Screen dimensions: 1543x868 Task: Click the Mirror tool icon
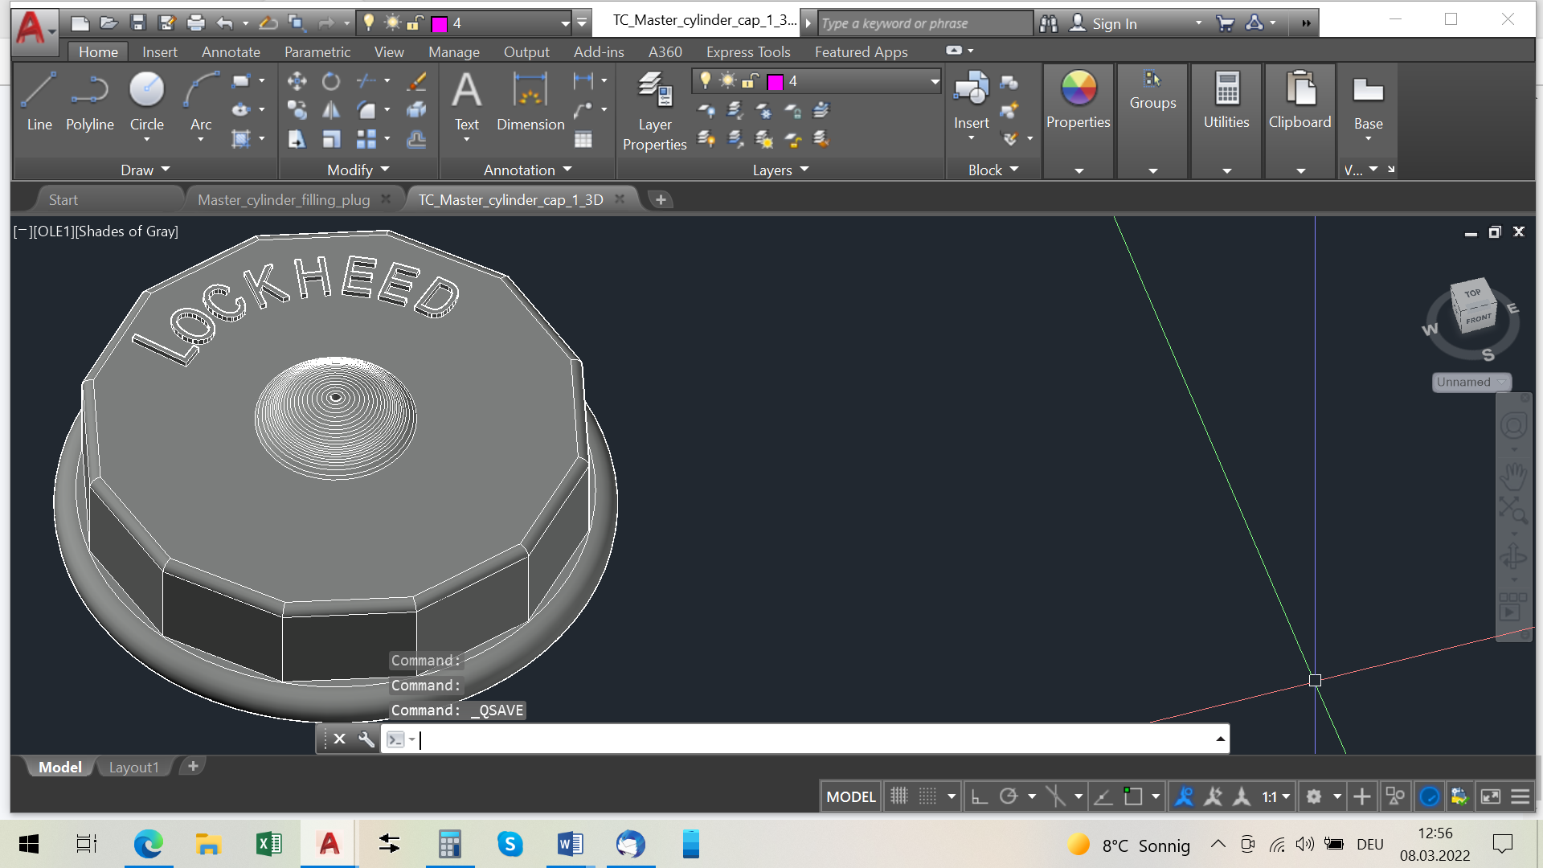(331, 110)
